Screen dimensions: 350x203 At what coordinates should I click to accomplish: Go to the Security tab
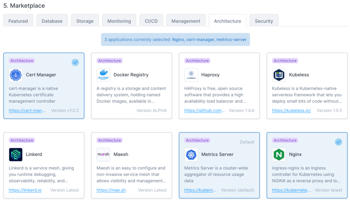[264, 21]
